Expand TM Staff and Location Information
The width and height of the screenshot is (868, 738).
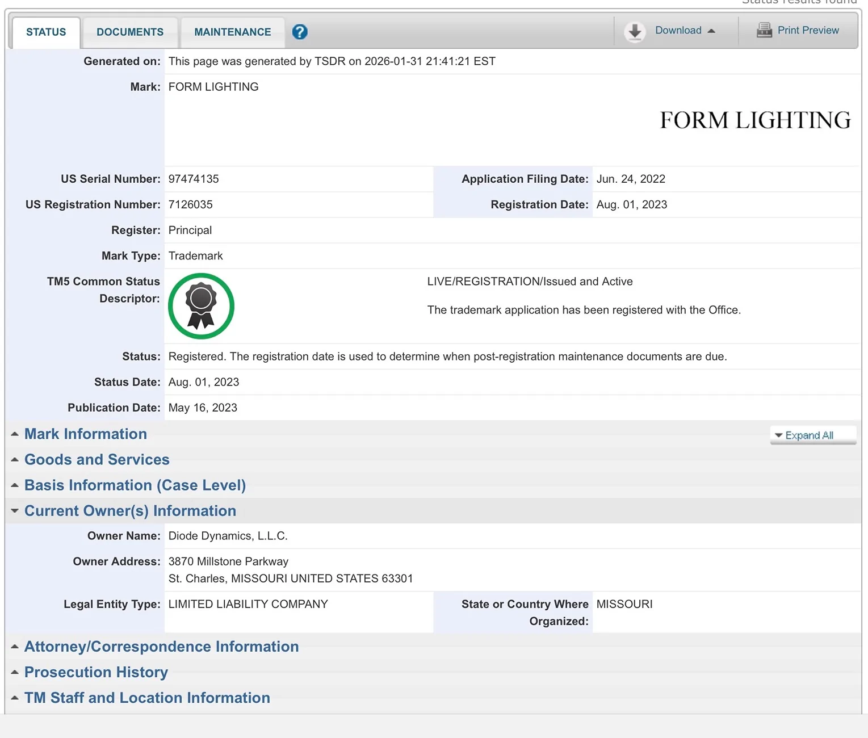tap(147, 698)
